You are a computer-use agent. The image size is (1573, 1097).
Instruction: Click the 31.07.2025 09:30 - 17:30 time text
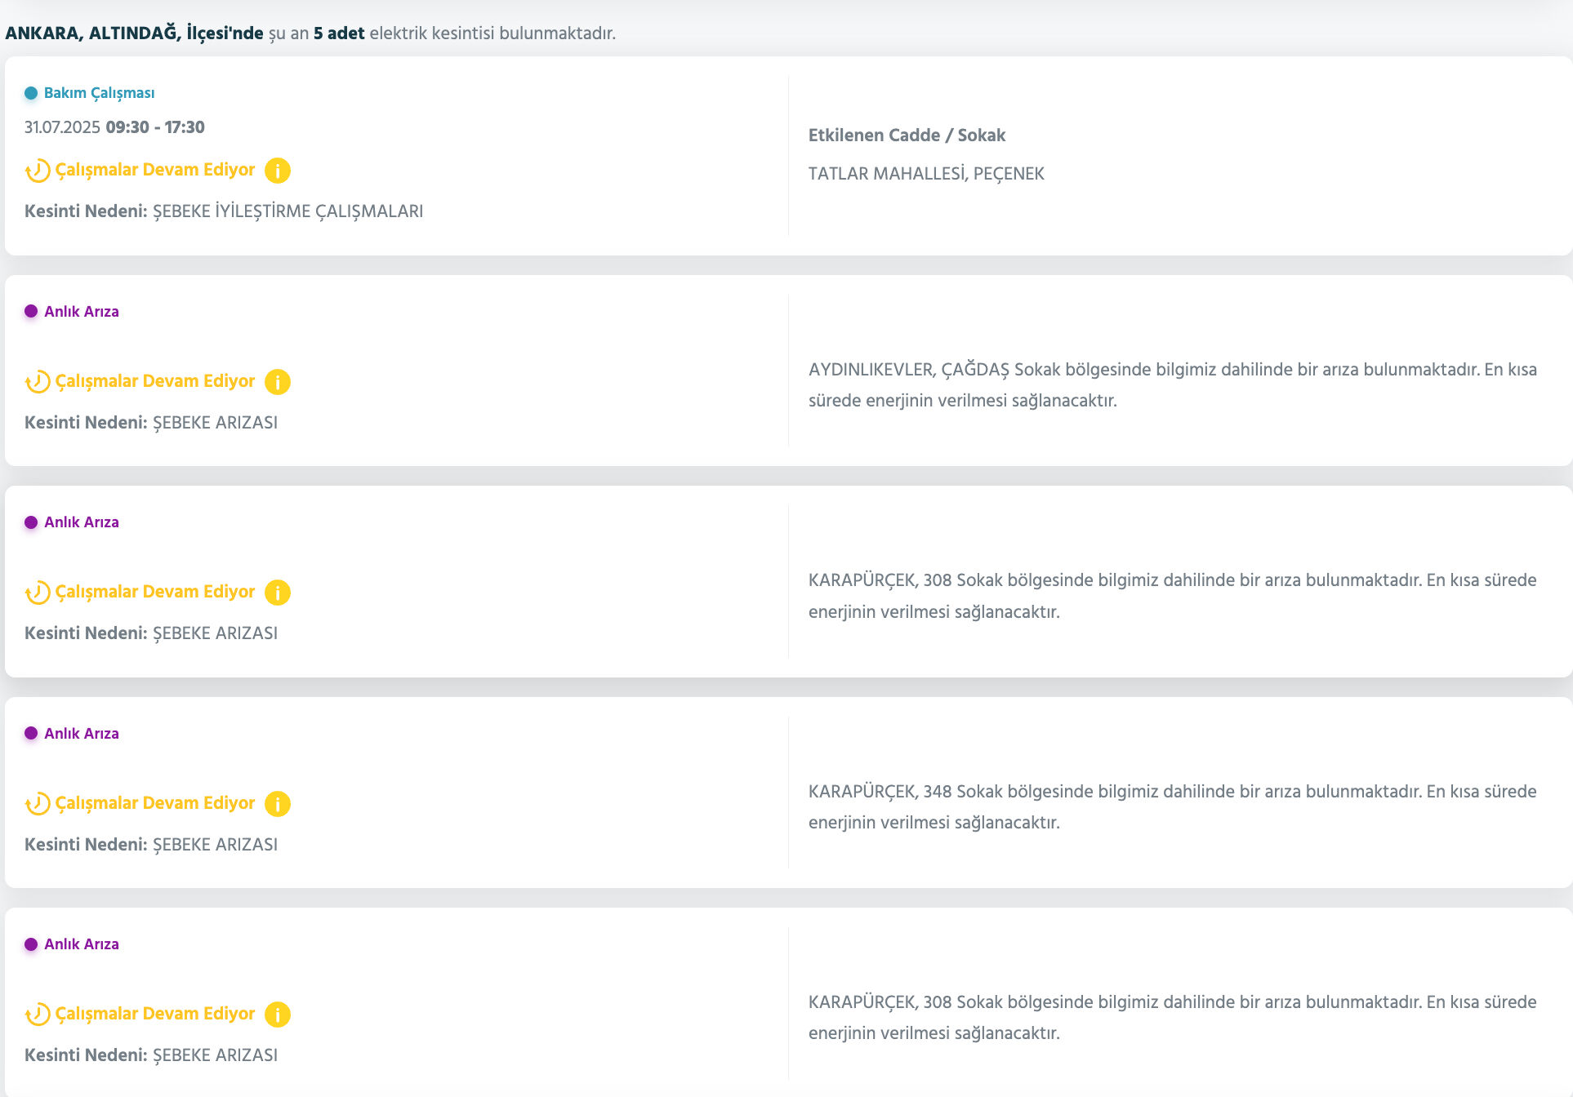coord(114,127)
